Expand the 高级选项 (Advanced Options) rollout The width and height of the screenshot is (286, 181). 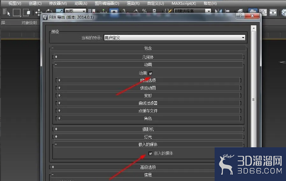tap(133, 167)
